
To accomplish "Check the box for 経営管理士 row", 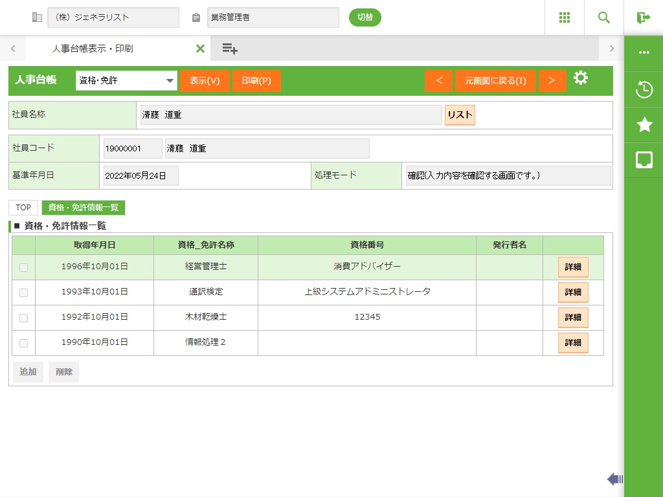I will click(x=23, y=267).
